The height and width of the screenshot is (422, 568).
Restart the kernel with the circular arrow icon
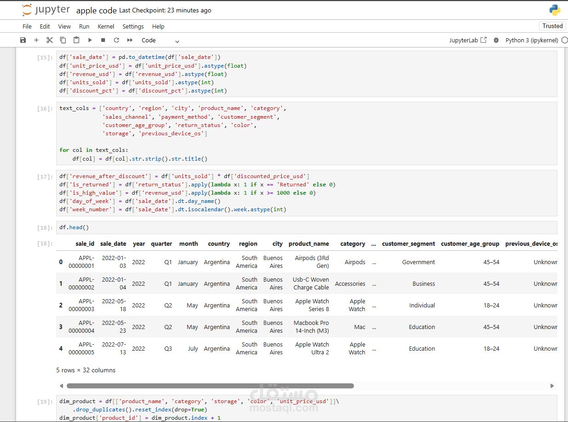pos(116,40)
